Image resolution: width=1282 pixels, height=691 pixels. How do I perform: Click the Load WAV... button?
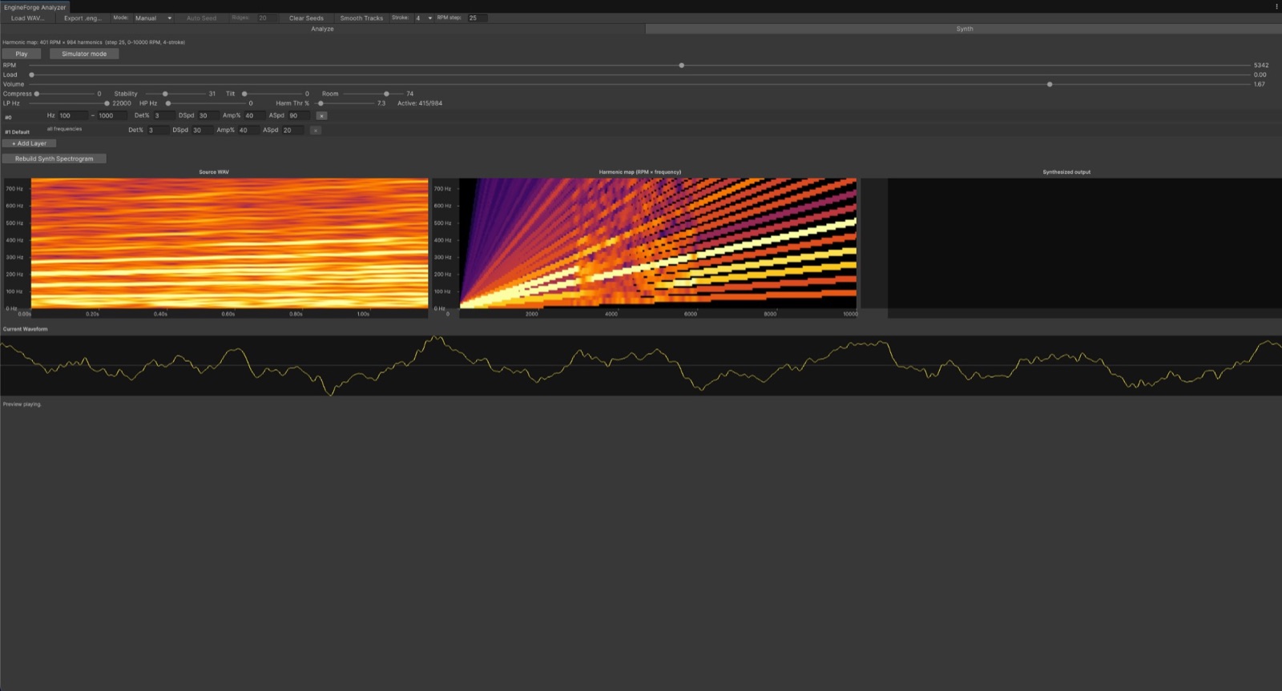pos(28,18)
